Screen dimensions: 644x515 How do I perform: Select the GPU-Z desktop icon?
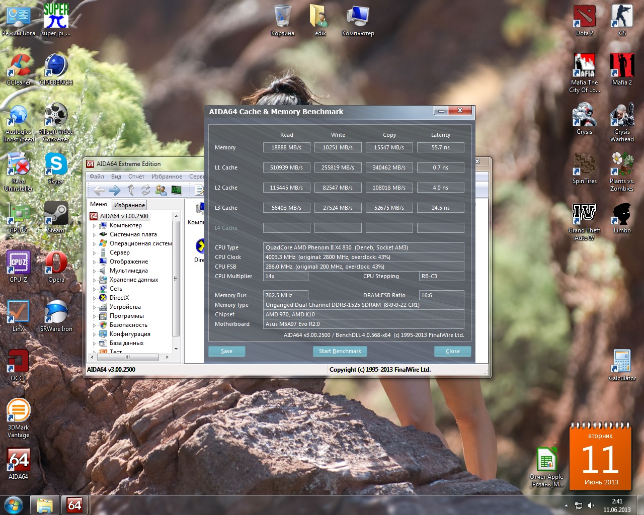(x=19, y=217)
